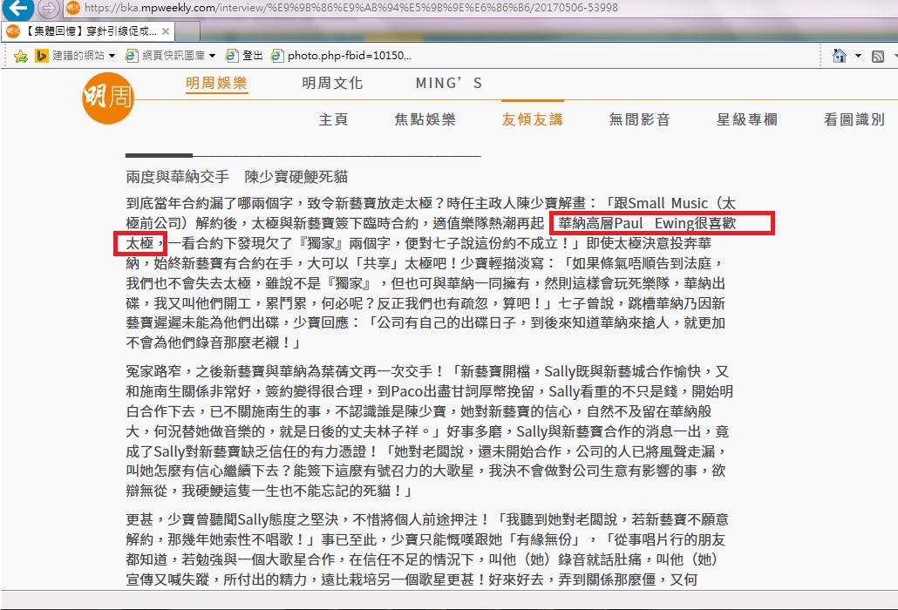Click the text 到底當年合約漏了哪兩個字

209,203
